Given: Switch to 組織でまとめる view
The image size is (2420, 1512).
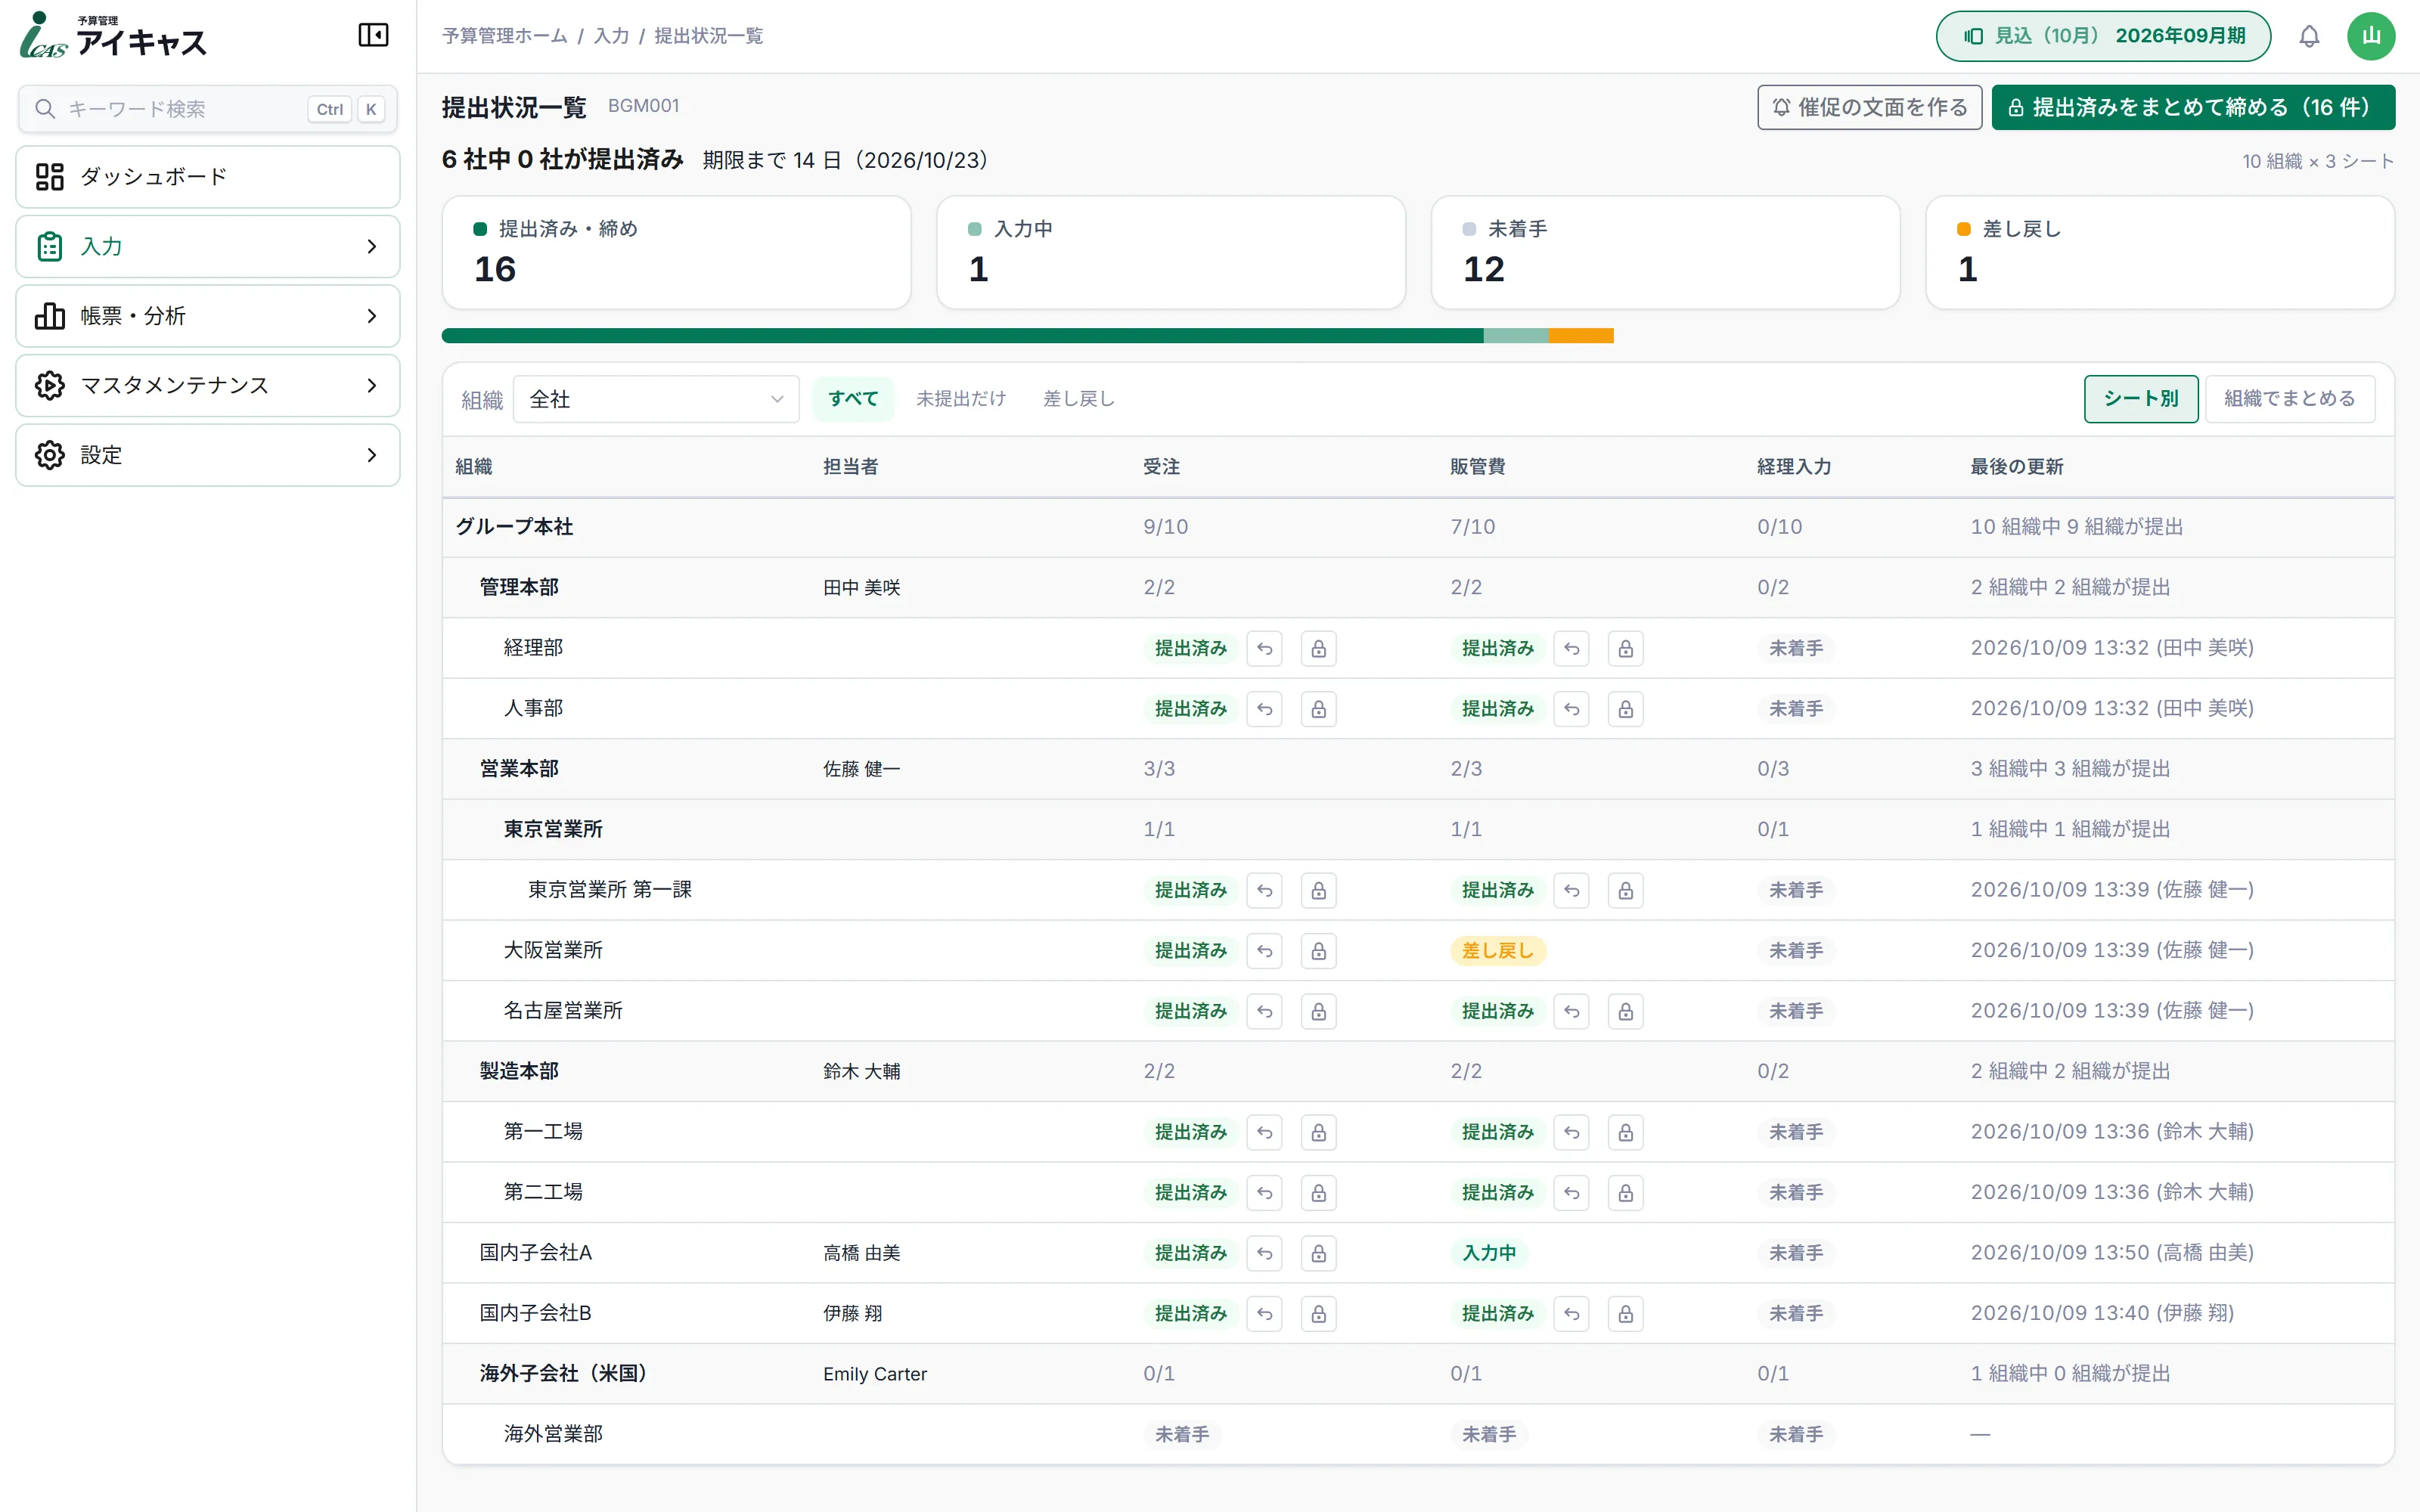Looking at the screenshot, I should pos(2289,399).
